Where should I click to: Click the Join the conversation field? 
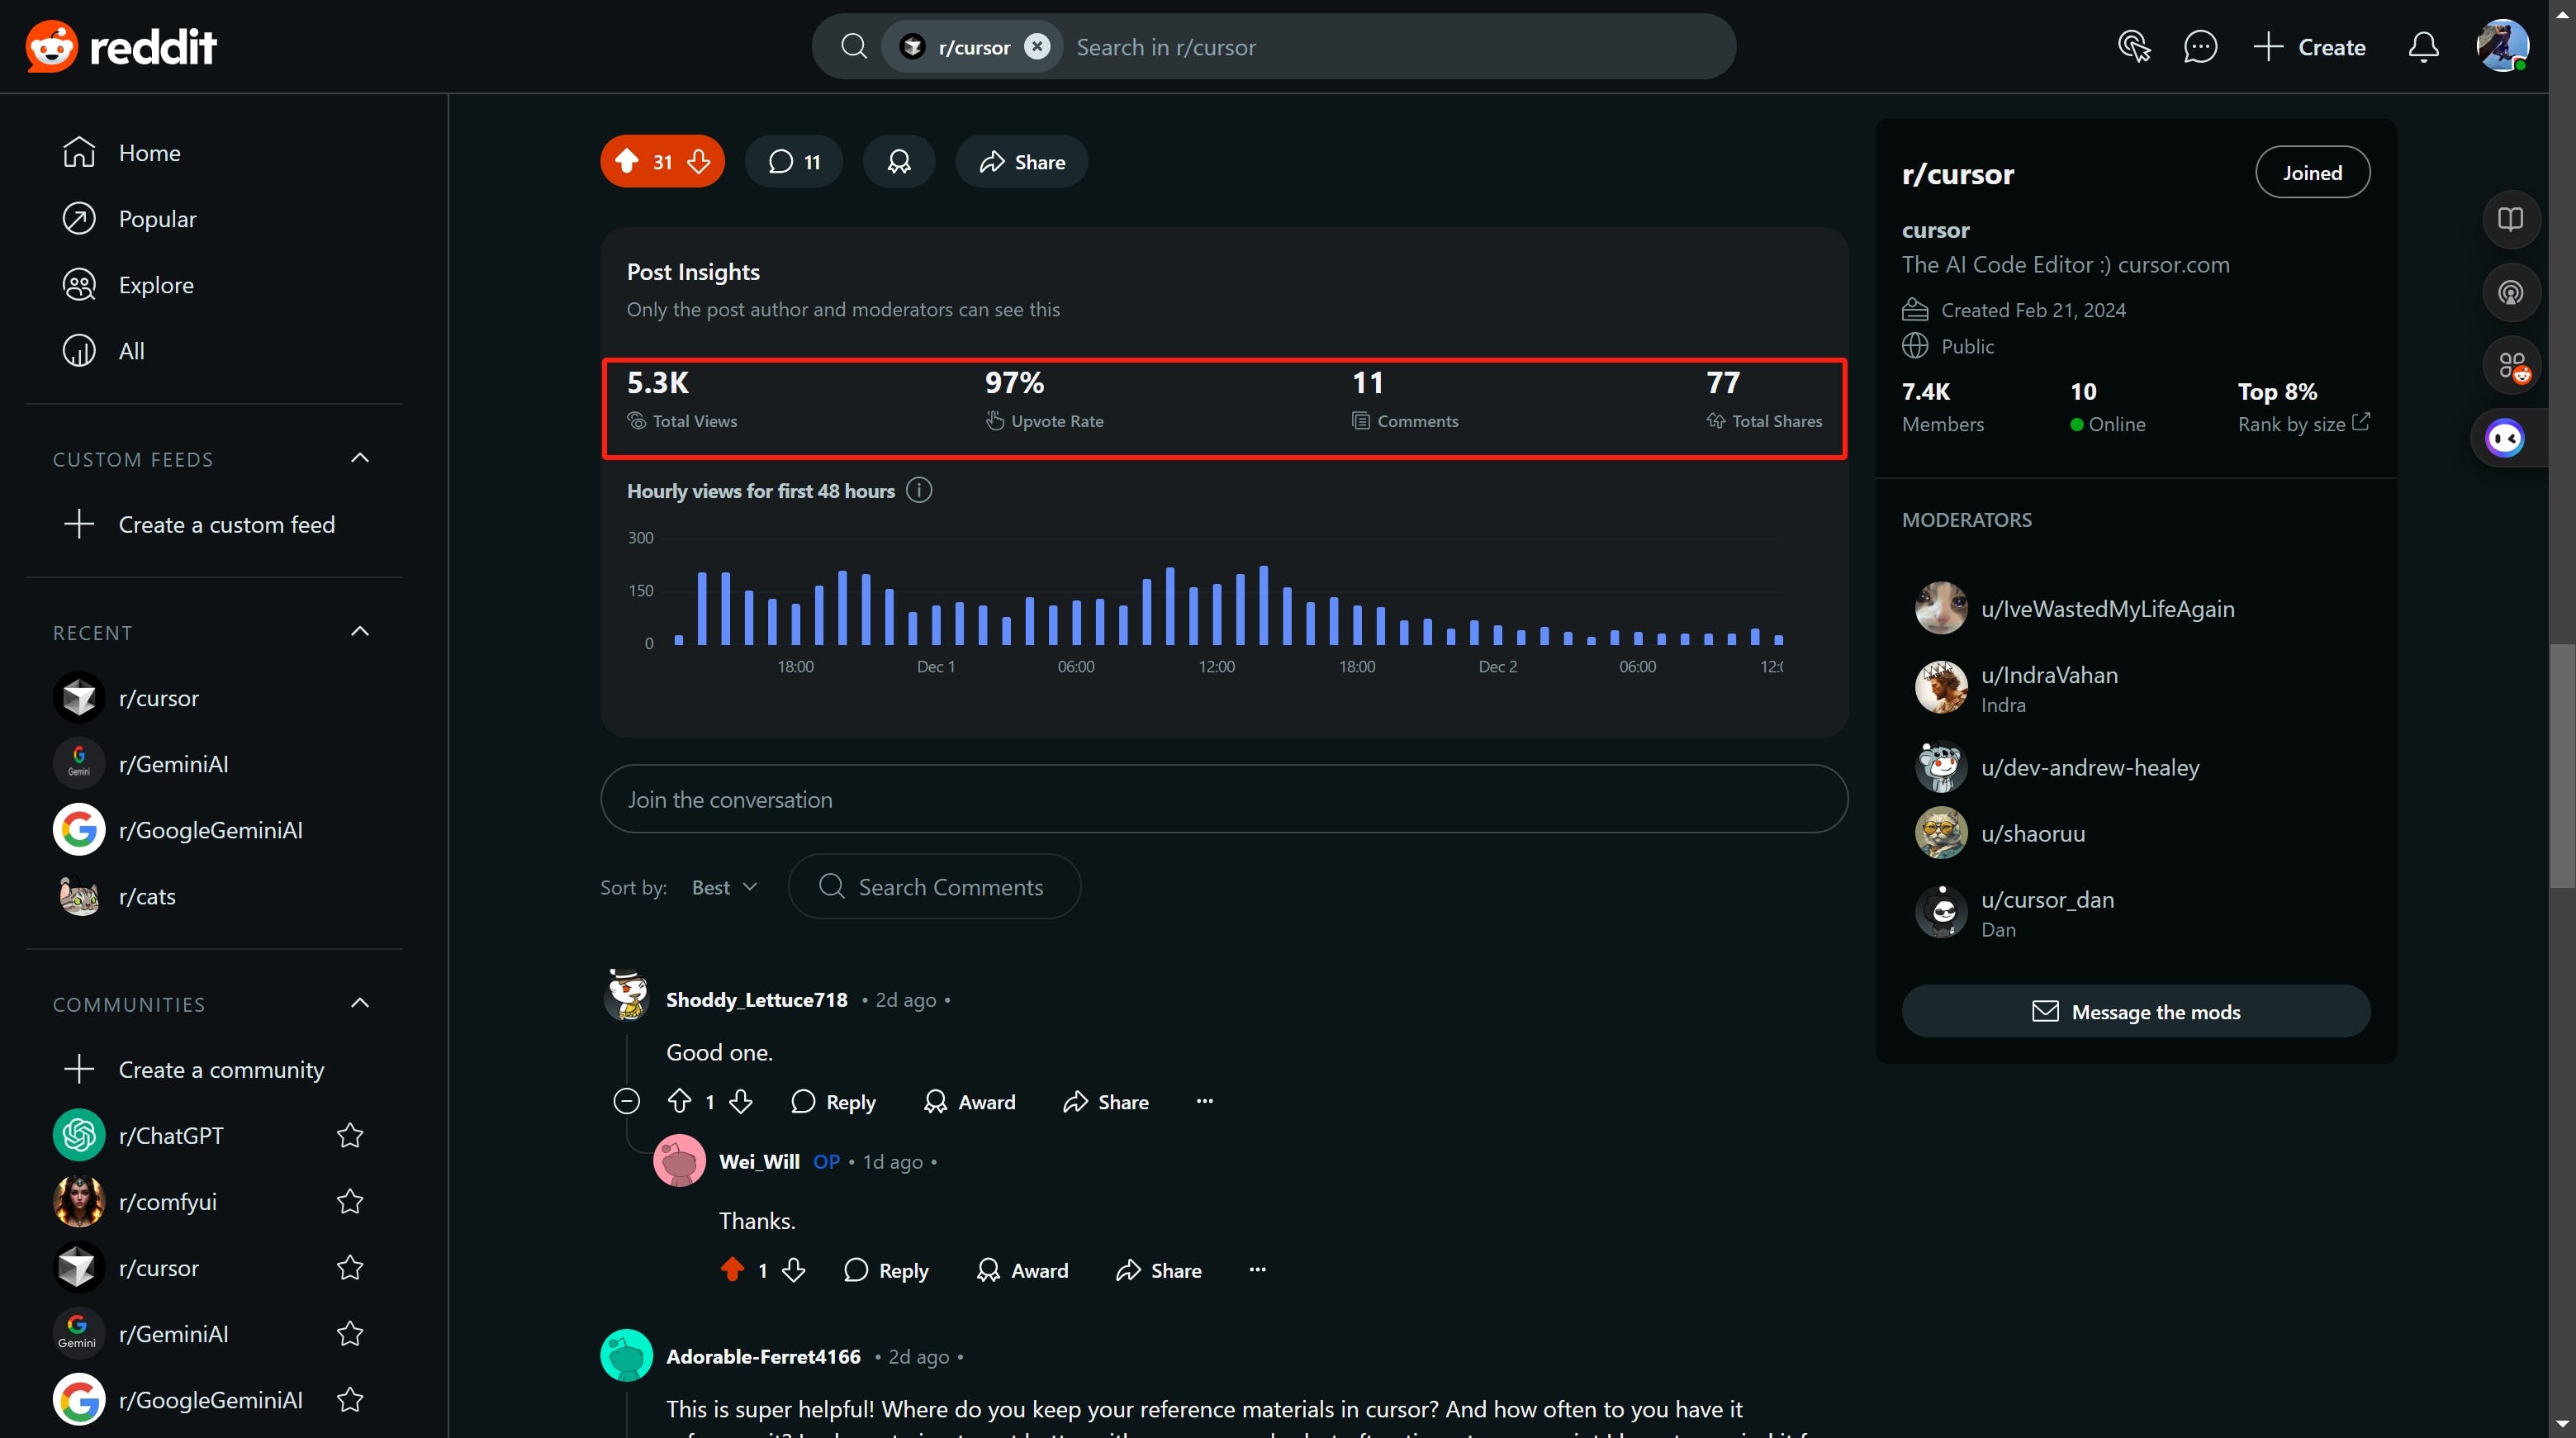(x=1223, y=799)
